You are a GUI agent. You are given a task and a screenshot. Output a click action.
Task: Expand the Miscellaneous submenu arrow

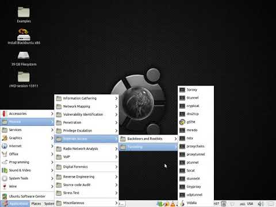click(x=116, y=203)
